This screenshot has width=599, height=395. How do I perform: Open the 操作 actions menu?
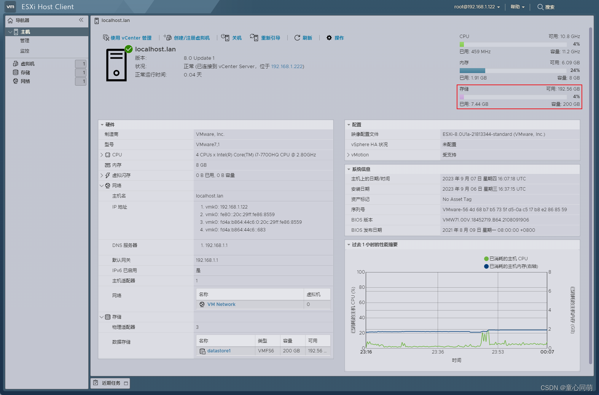[335, 38]
